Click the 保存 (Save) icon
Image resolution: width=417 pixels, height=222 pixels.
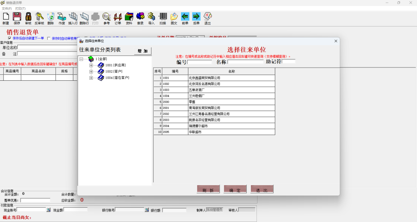[17, 16]
